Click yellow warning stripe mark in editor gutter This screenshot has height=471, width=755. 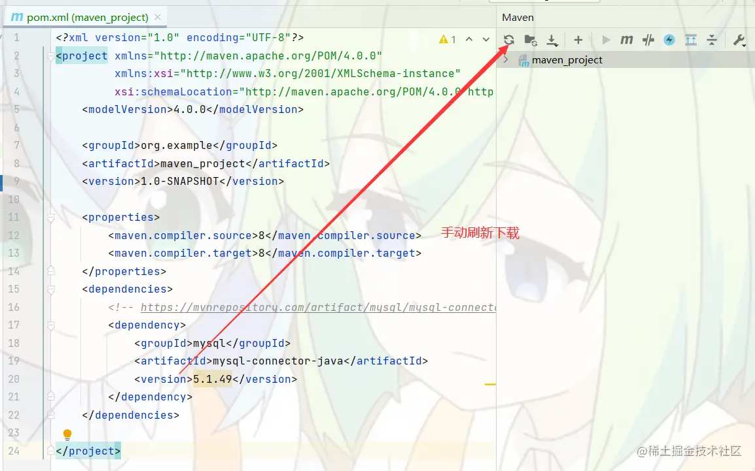tap(490, 385)
